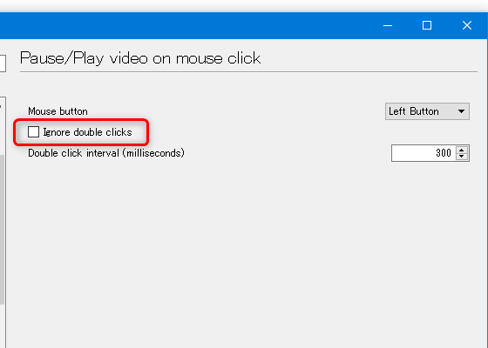Click empty area below the interval setting

243,249
